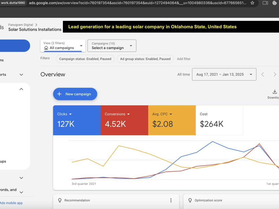279x209 pixels.
Task: Expand the sidebar section ending in 'orts'
Action: [21, 75]
